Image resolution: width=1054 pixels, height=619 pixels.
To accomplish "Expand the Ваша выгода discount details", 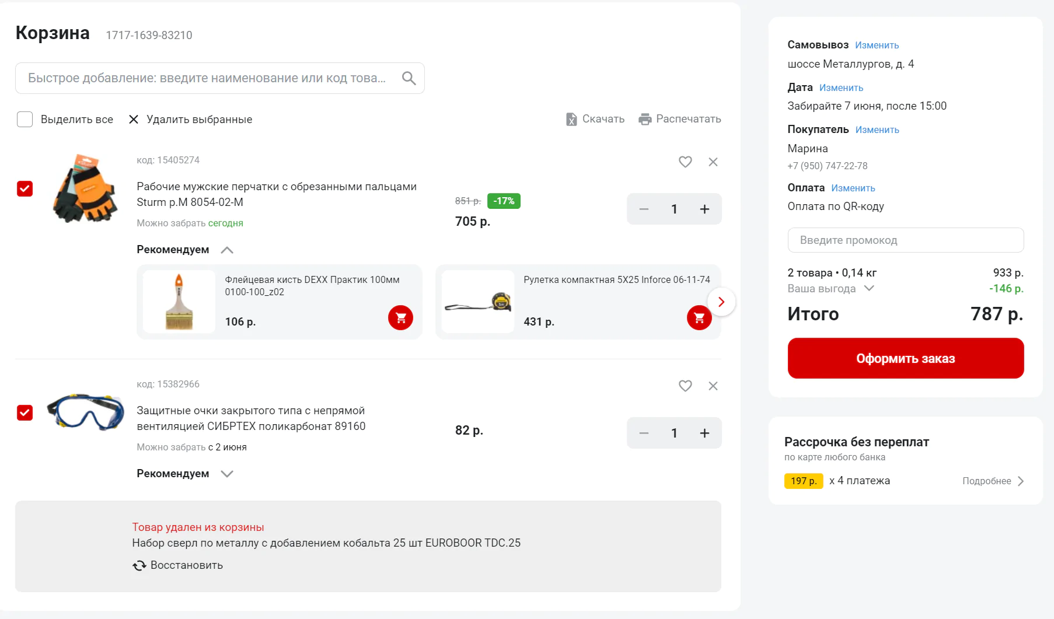I will click(x=868, y=288).
